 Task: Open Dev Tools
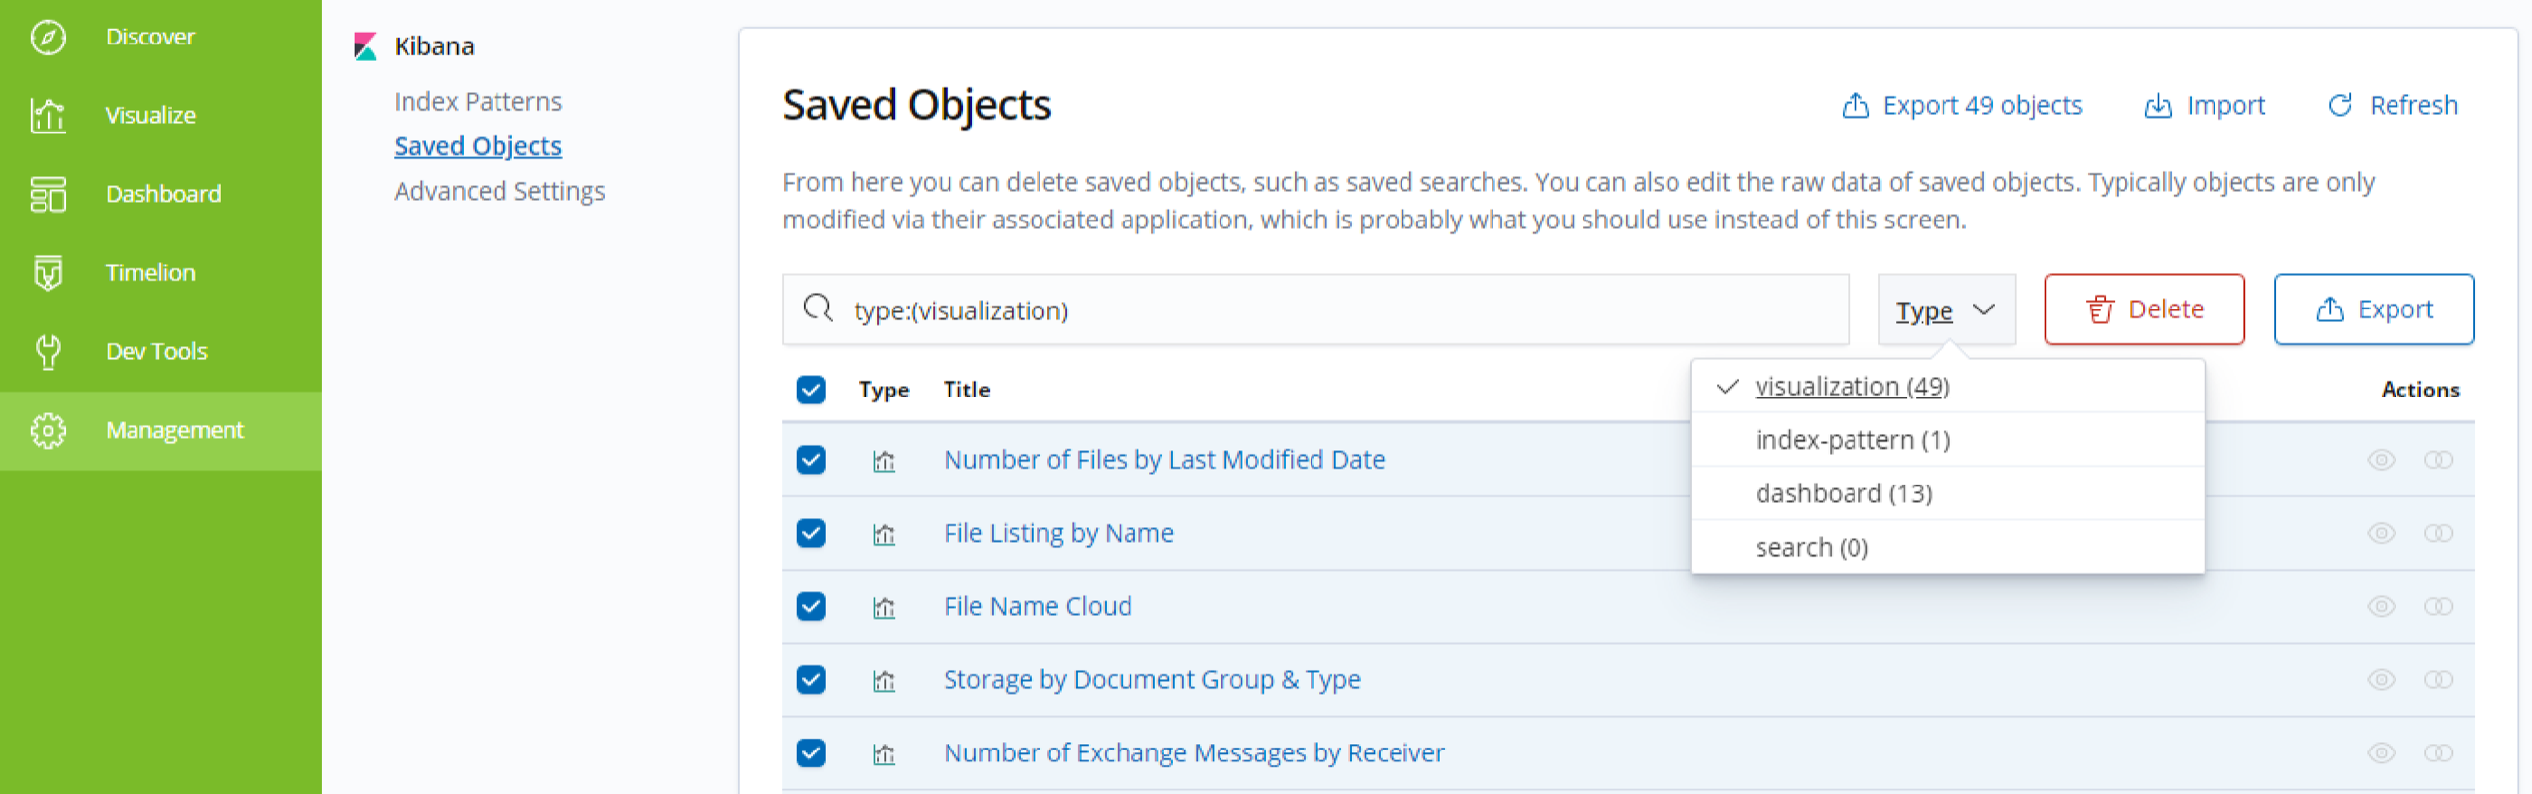point(155,351)
